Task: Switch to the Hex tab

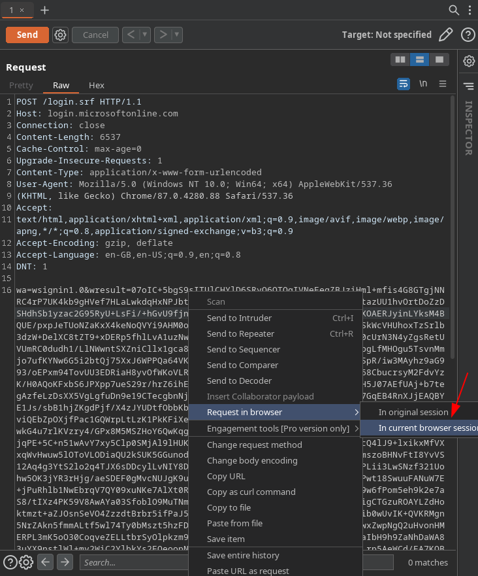Action: point(96,86)
